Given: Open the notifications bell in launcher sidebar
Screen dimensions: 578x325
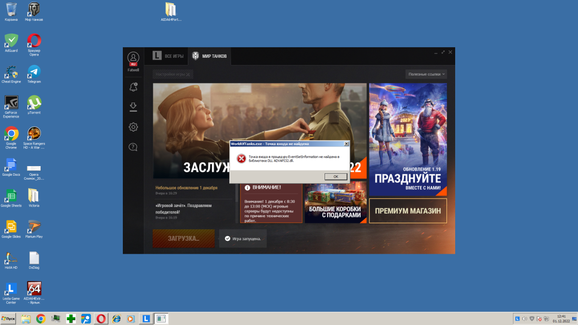Looking at the screenshot, I should pyautogui.click(x=133, y=87).
